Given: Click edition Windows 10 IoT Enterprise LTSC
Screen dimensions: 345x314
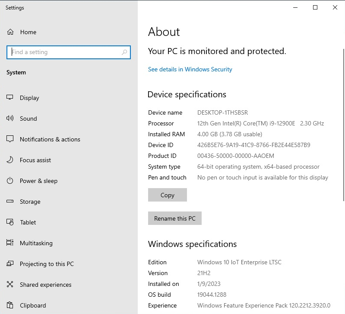Looking at the screenshot, I should point(239,262).
